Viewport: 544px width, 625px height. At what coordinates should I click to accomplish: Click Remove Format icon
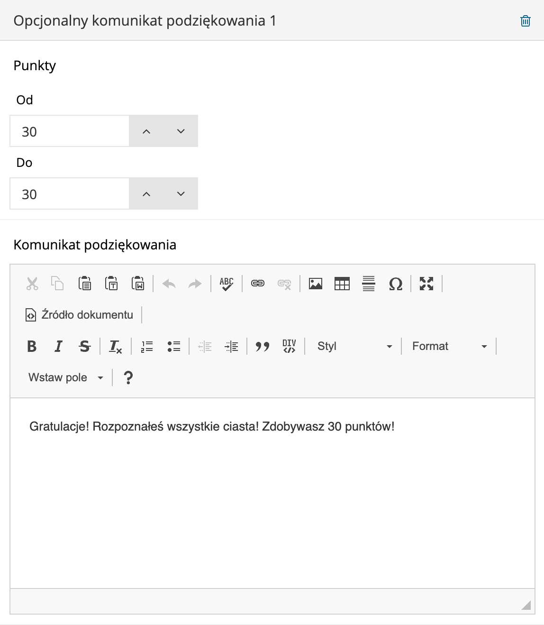click(x=116, y=346)
